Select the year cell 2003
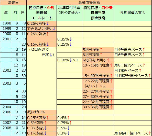Image resolution: width=152 pixels, height=136 pixels. [x=6, y=84]
